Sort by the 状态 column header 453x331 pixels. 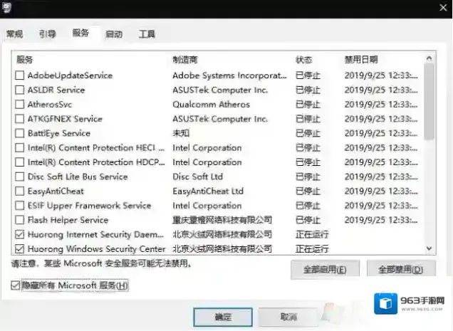(x=304, y=60)
